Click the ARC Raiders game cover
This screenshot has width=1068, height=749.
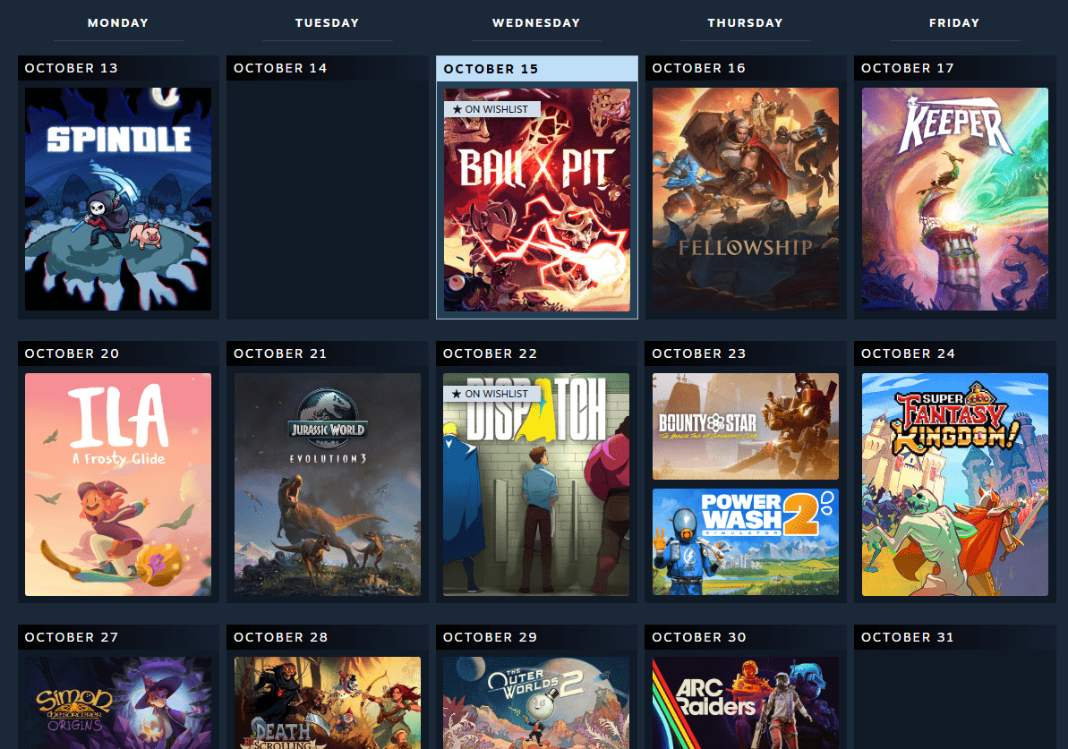(x=745, y=703)
